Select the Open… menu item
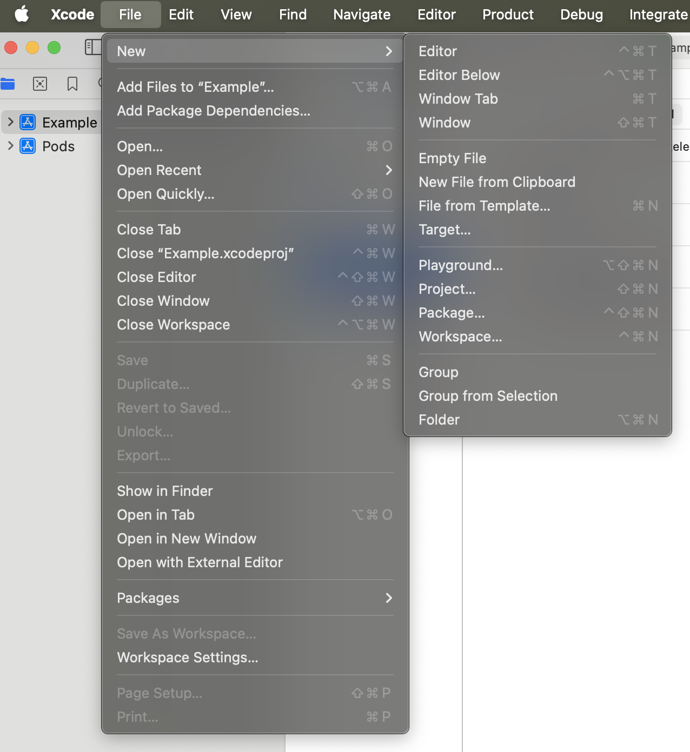The image size is (690, 752). 255,146
